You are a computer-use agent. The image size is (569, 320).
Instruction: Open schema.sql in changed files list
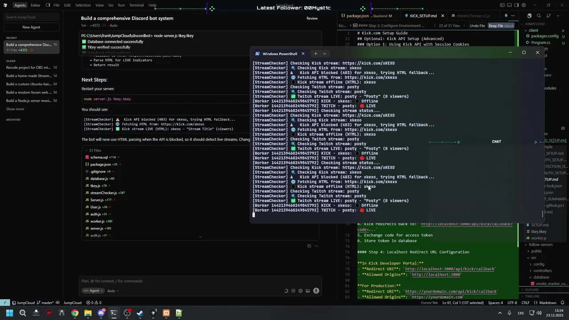click(x=99, y=157)
